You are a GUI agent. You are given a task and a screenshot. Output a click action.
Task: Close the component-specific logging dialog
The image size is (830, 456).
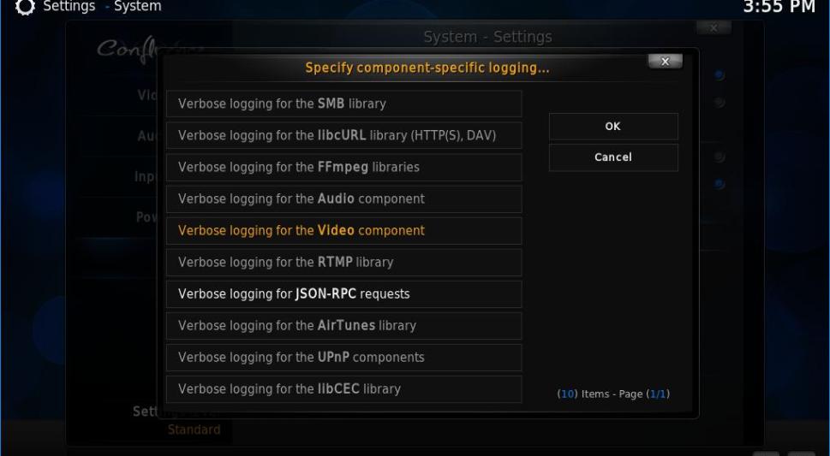(665, 62)
